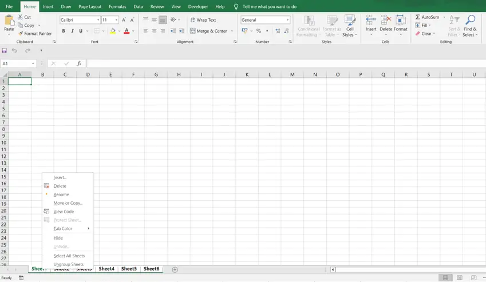The image size is (486, 282).
Task: Toggle macro recording icon in status bar
Action: 21,277
